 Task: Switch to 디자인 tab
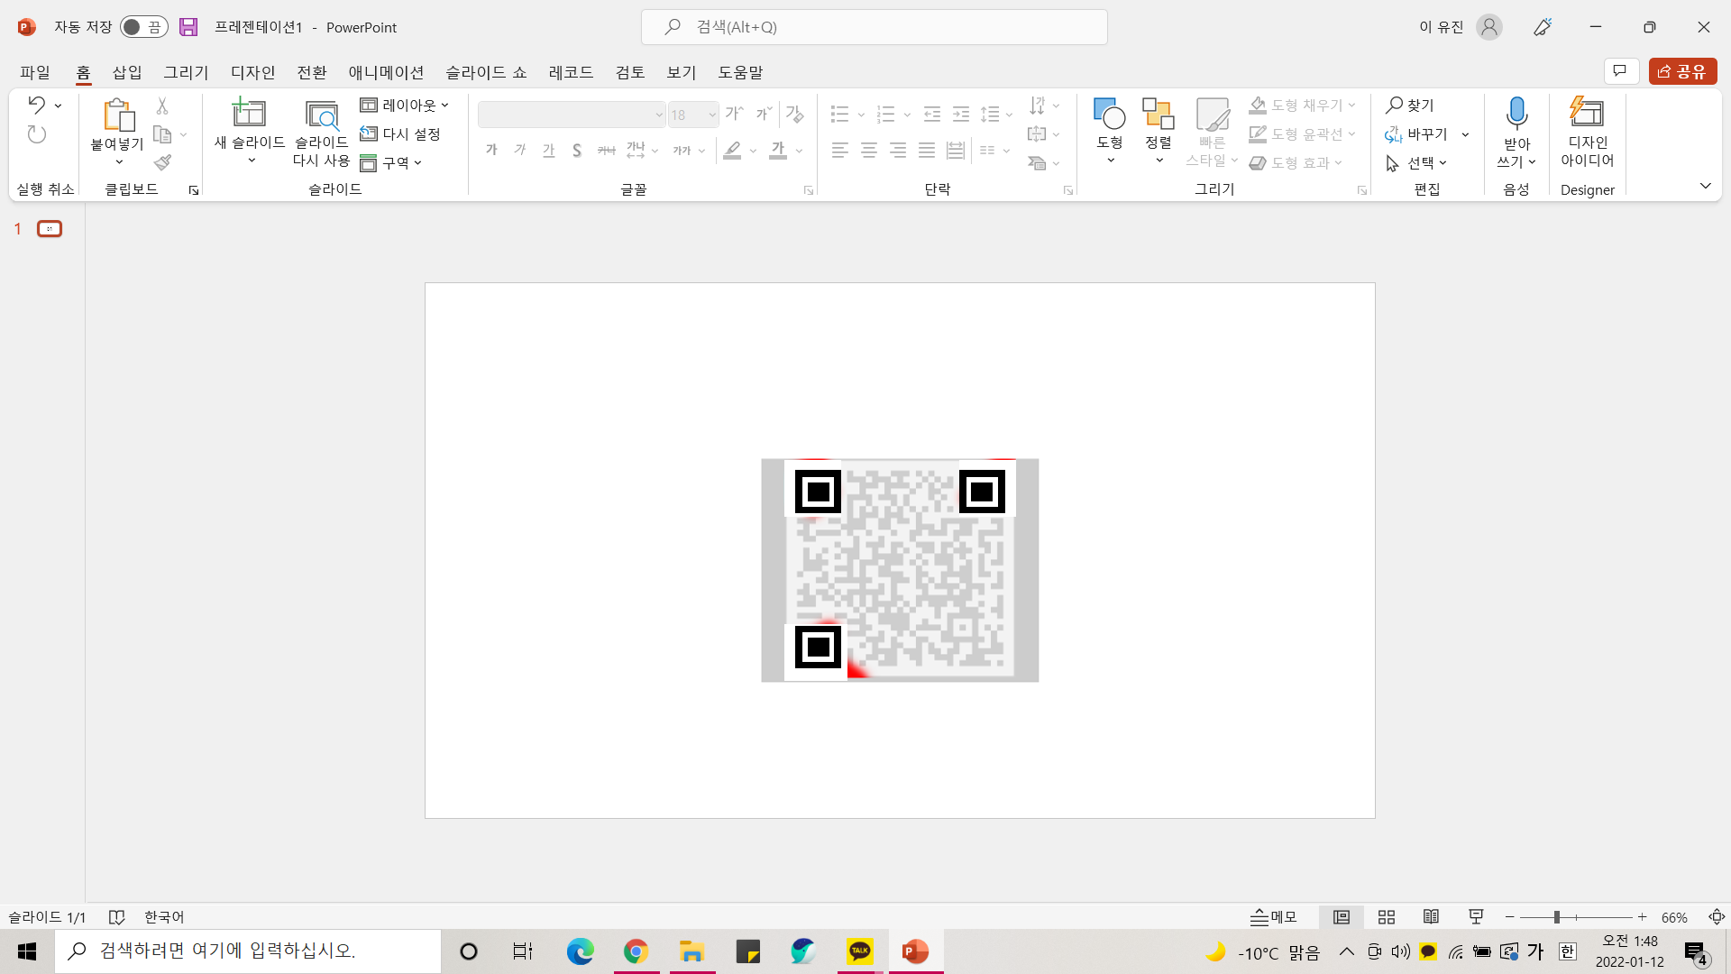(x=252, y=72)
